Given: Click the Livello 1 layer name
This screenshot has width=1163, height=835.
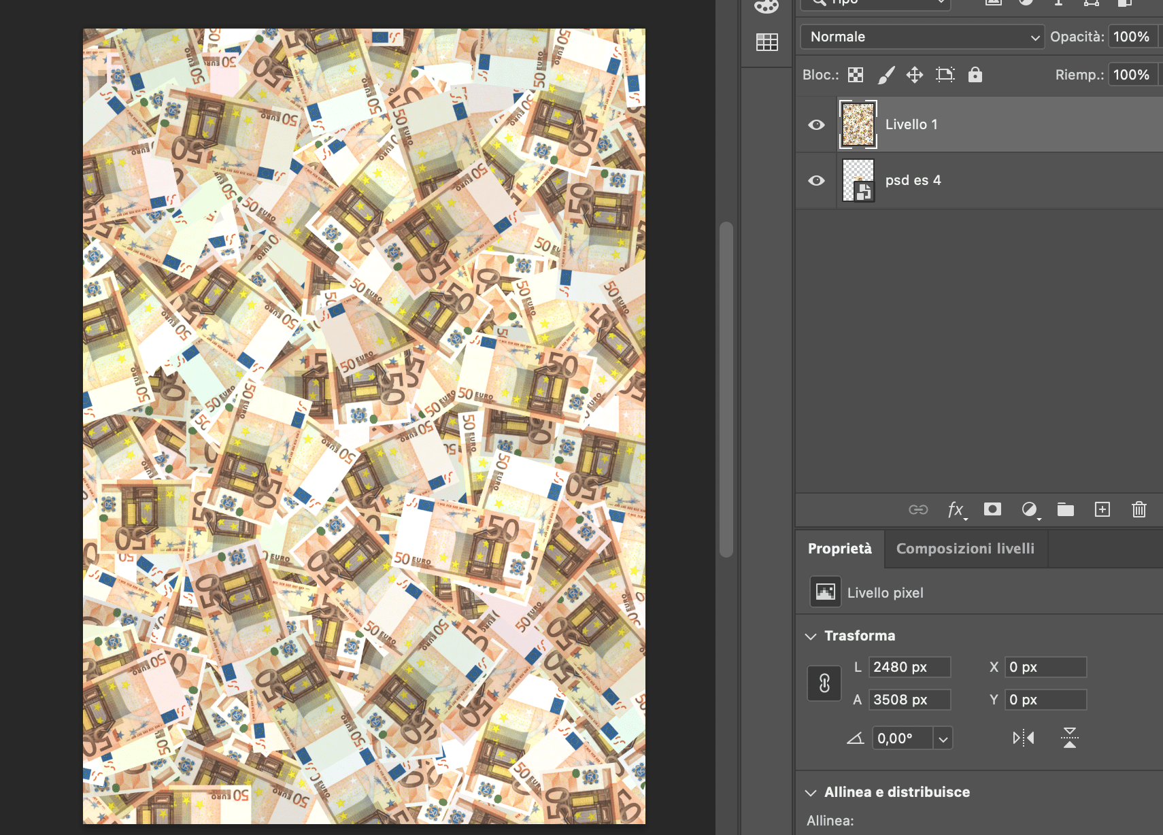Looking at the screenshot, I should pyautogui.click(x=911, y=124).
